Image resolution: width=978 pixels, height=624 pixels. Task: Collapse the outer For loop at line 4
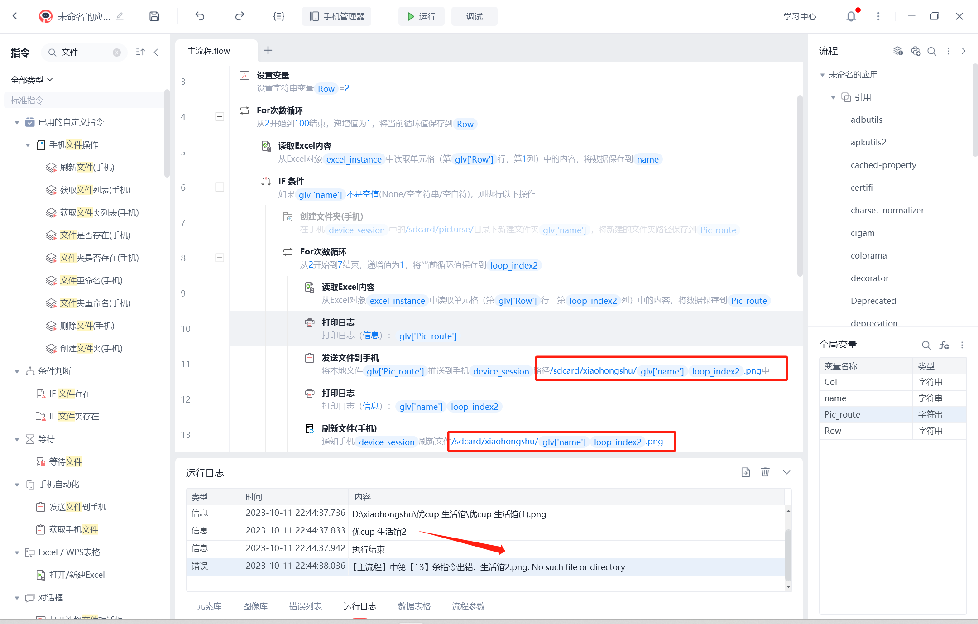coord(220,117)
